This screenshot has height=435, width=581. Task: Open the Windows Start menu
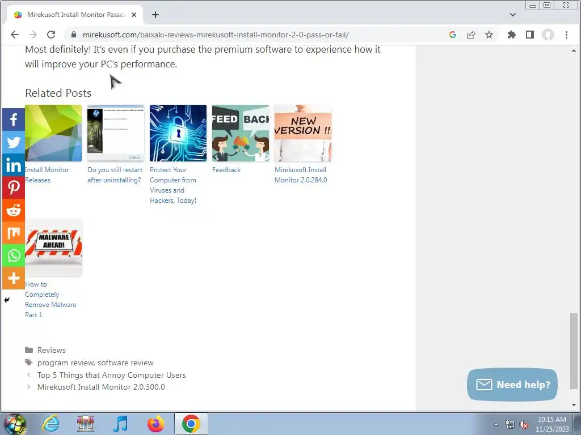pos(15,424)
